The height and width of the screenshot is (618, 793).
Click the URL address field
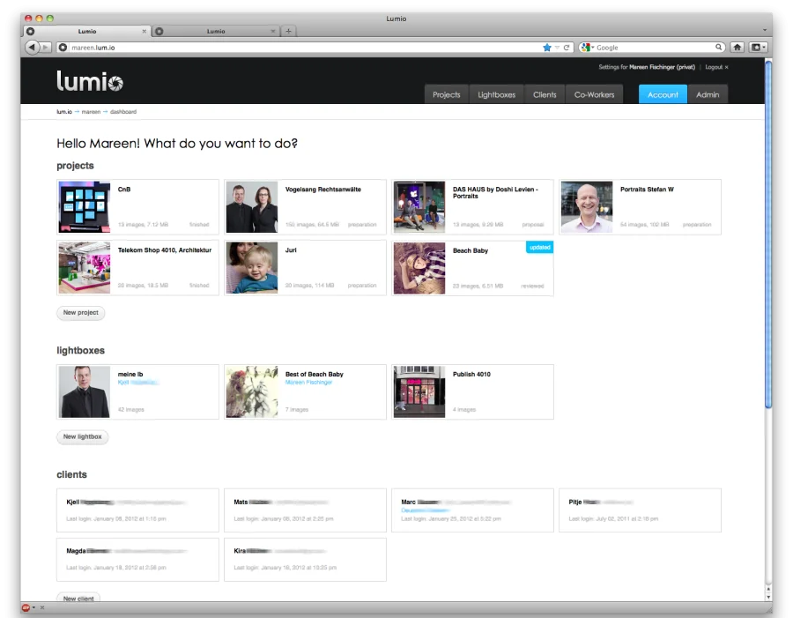coord(300,48)
